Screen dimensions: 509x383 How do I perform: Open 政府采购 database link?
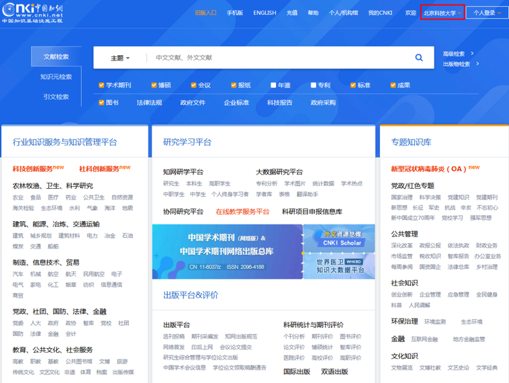tap(323, 103)
